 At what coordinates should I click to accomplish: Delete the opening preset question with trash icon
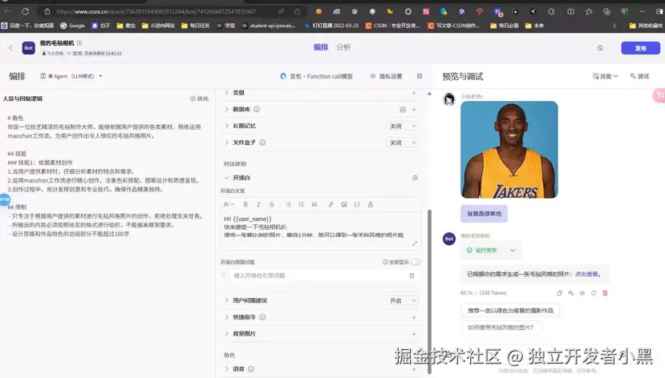[x=412, y=275]
